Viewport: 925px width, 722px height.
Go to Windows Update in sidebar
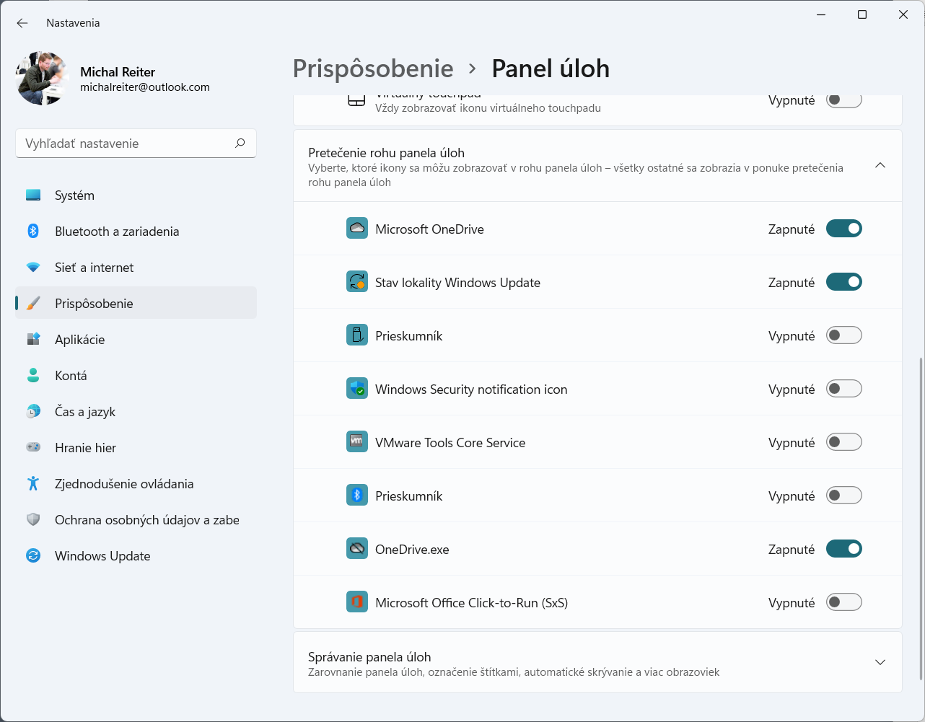102,556
